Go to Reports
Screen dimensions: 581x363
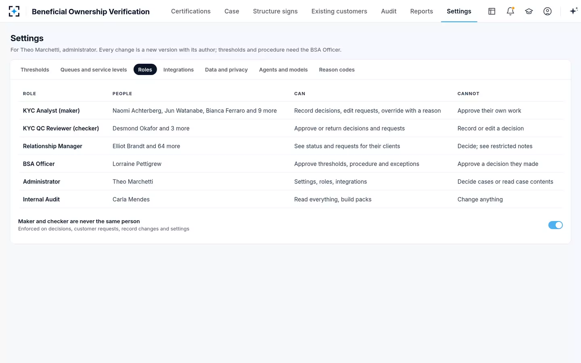(x=422, y=11)
